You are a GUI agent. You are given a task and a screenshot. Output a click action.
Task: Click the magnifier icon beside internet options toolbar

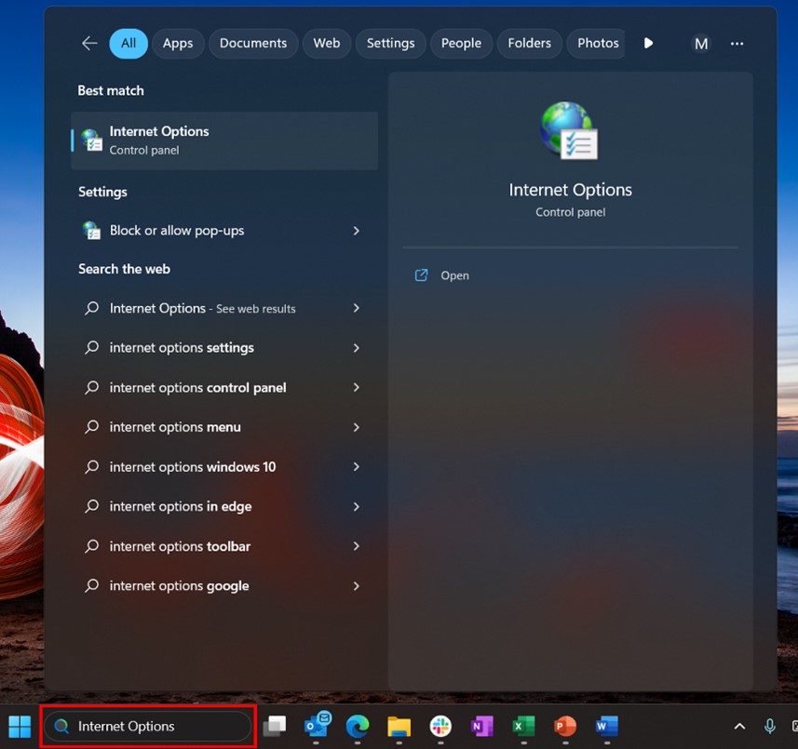pos(91,545)
